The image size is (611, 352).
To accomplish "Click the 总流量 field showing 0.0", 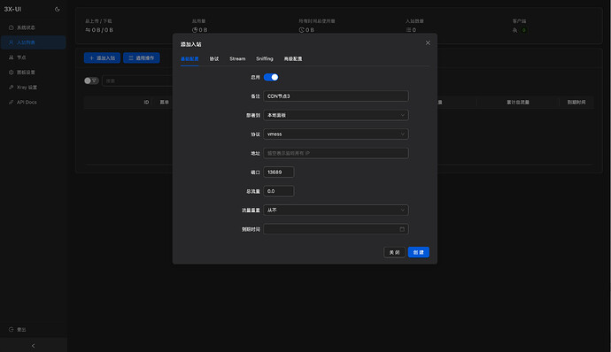I will 279,191.
